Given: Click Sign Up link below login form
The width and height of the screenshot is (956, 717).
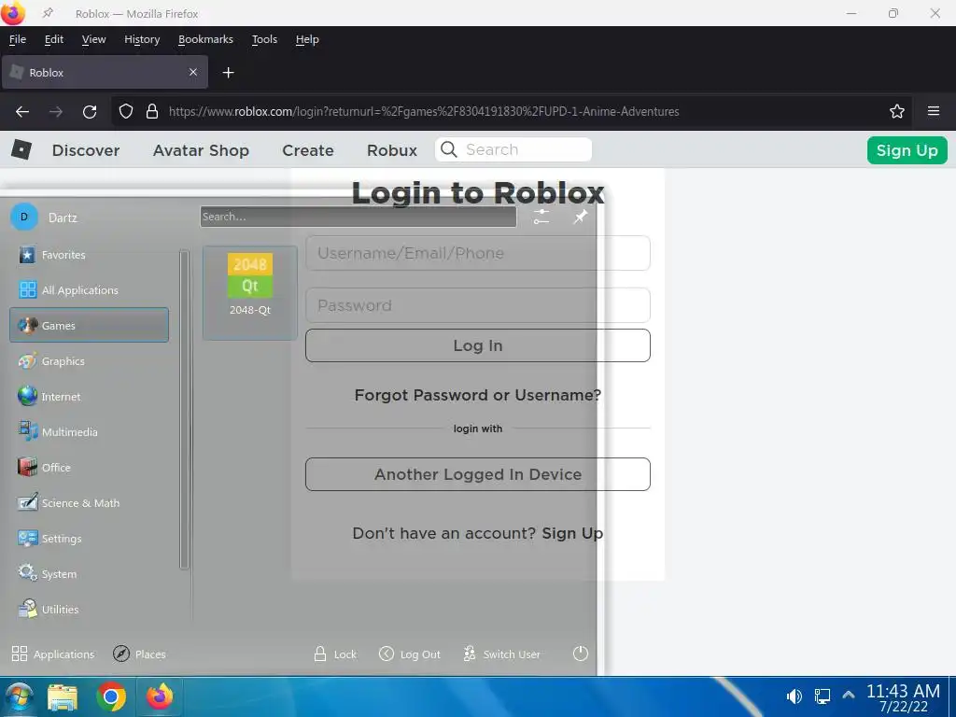Looking at the screenshot, I should pos(572,533).
